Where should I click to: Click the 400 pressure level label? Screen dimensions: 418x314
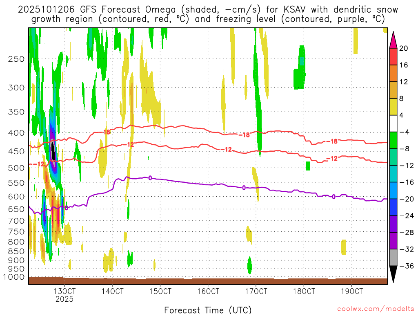pyautogui.click(x=16, y=133)
